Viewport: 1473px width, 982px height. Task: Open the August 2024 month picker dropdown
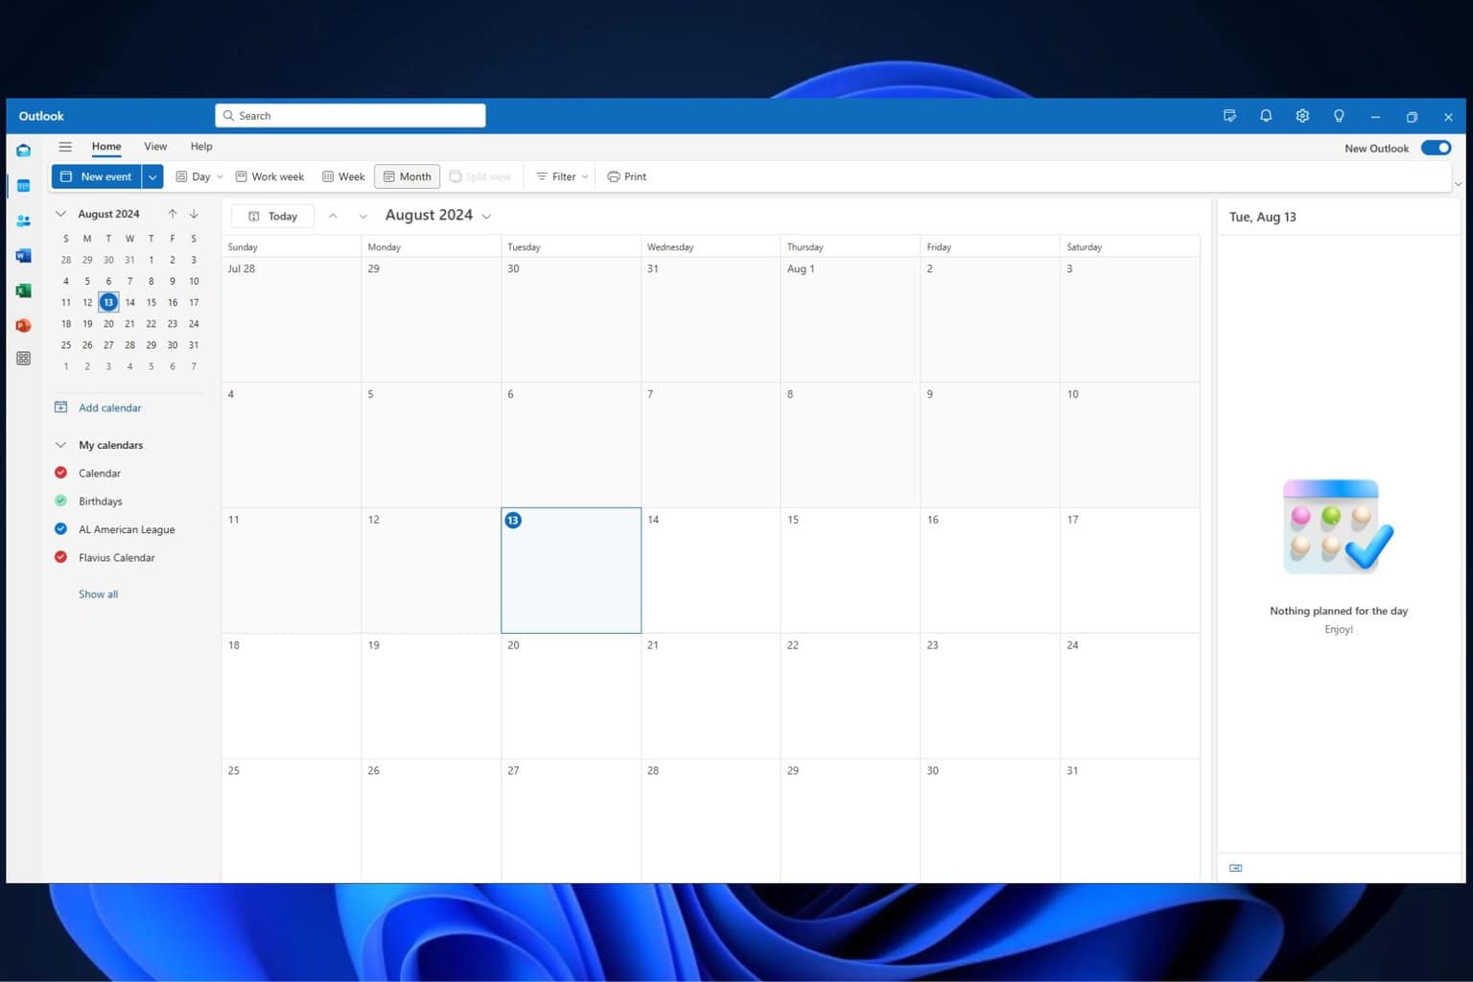486,216
